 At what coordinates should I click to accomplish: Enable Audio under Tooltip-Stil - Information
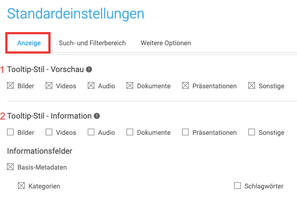tap(91, 132)
